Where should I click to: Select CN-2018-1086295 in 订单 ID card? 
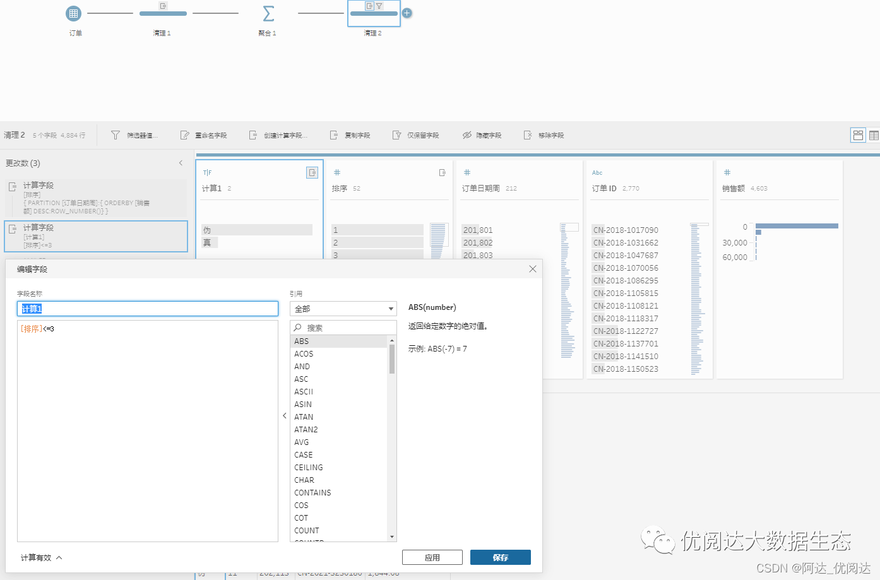click(x=626, y=280)
